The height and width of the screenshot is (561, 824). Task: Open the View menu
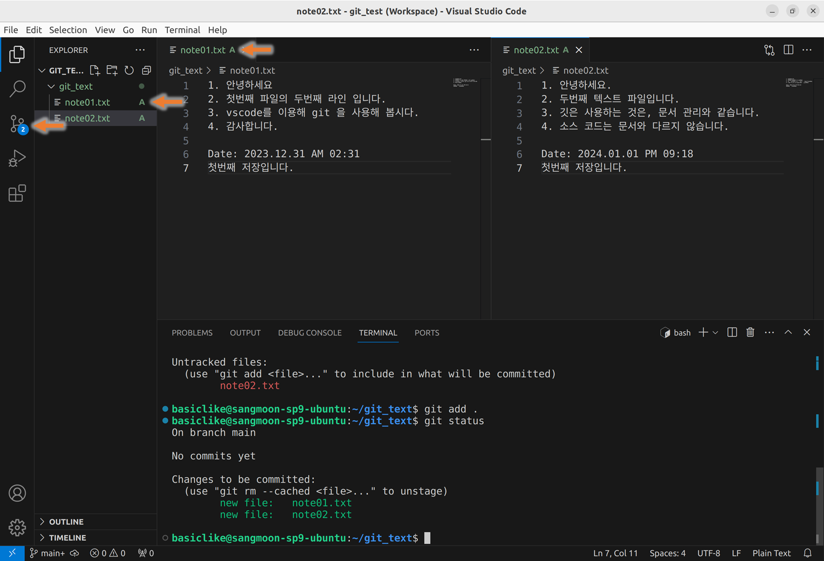(x=105, y=30)
